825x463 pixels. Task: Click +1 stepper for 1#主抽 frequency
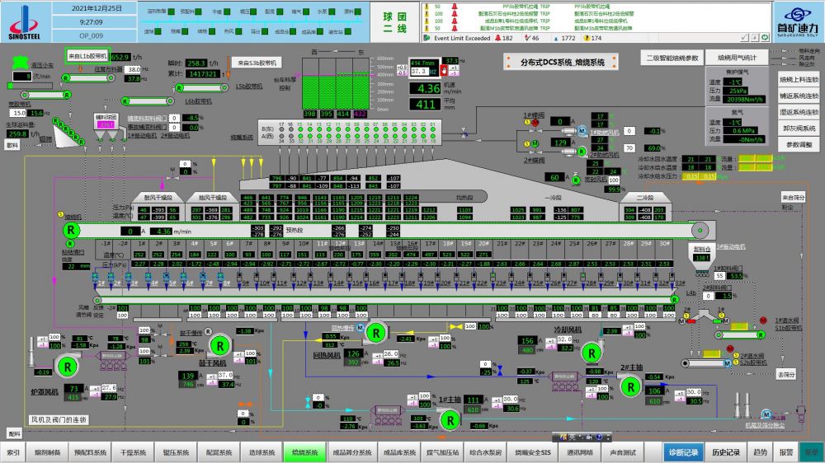pyautogui.click(x=496, y=400)
